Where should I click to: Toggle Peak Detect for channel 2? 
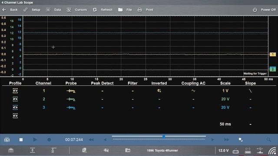click(103, 99)
